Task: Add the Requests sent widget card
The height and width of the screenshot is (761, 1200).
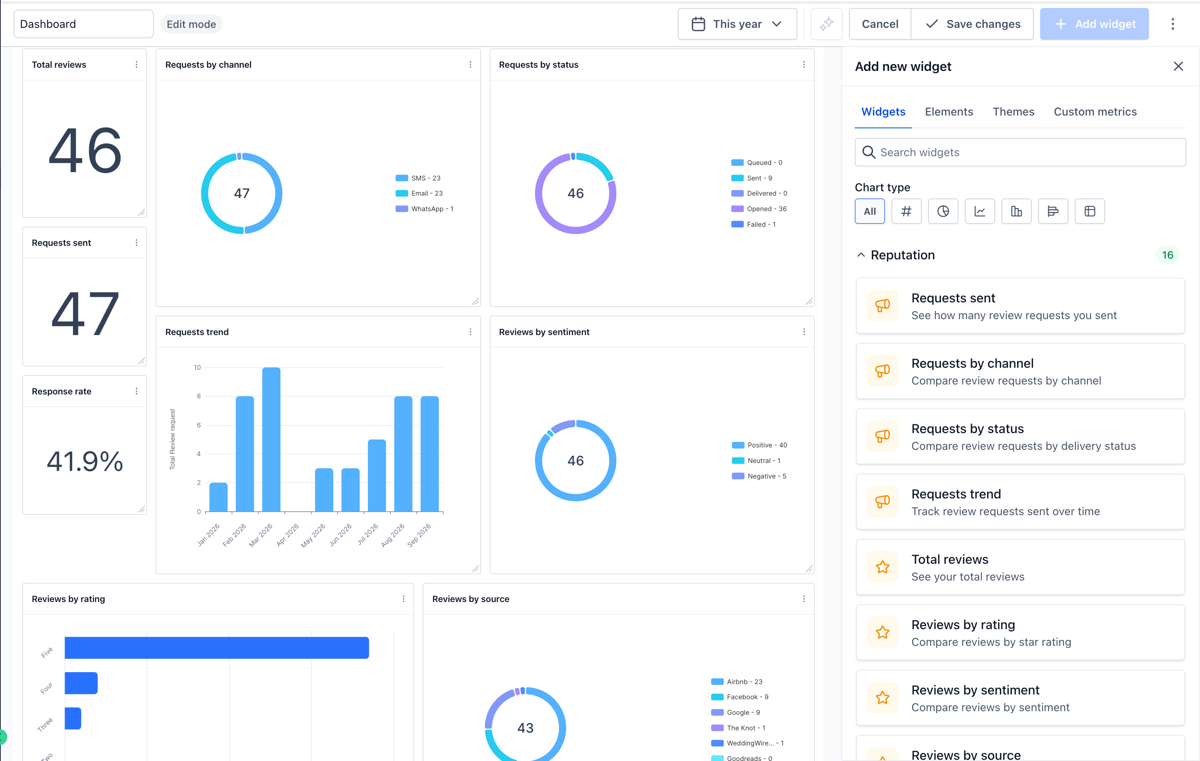Action: point(1020,306)
